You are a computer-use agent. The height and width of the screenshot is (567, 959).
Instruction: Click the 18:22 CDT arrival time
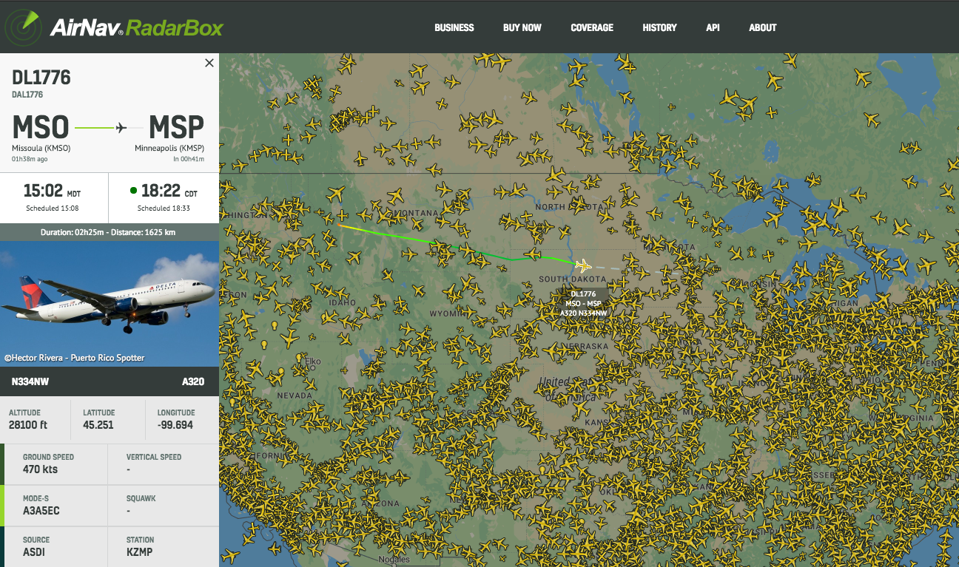(x=169, y=191)
